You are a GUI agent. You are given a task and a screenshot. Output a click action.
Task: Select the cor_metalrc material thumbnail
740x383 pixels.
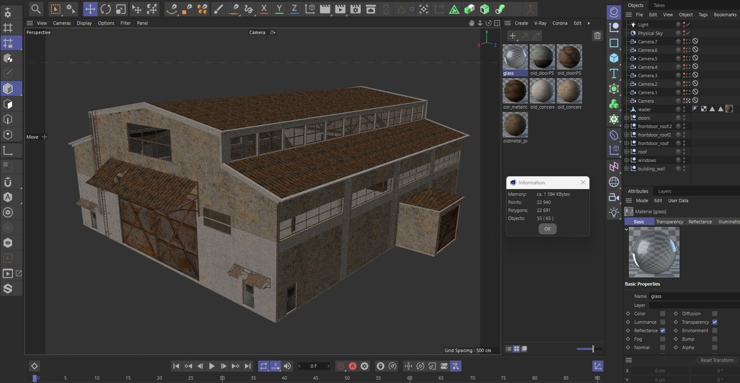[515, 91]
